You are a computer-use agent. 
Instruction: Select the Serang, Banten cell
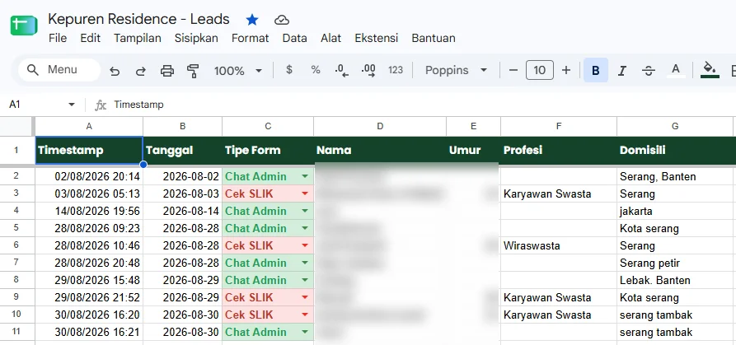pyautogui.click(x=675, y=177)
